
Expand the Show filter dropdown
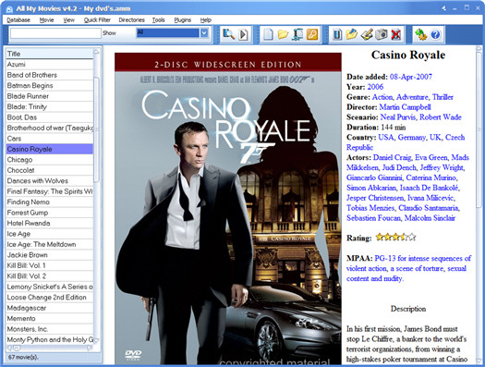204,32
